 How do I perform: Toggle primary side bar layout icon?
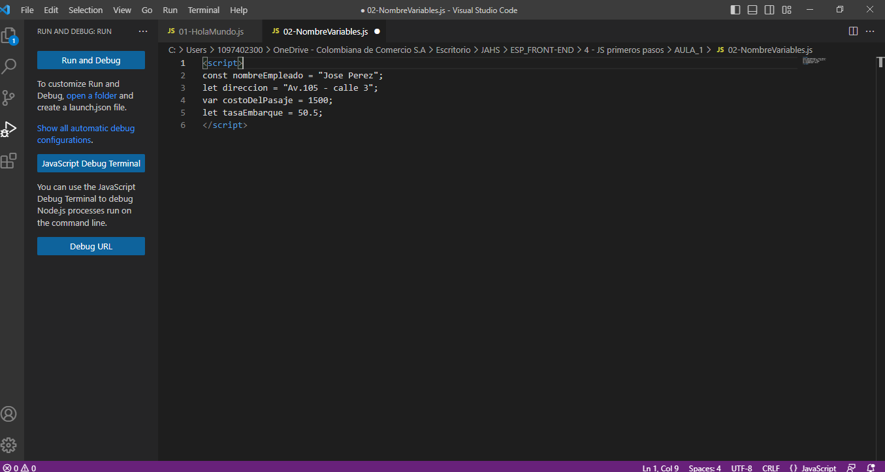[735, 10]
